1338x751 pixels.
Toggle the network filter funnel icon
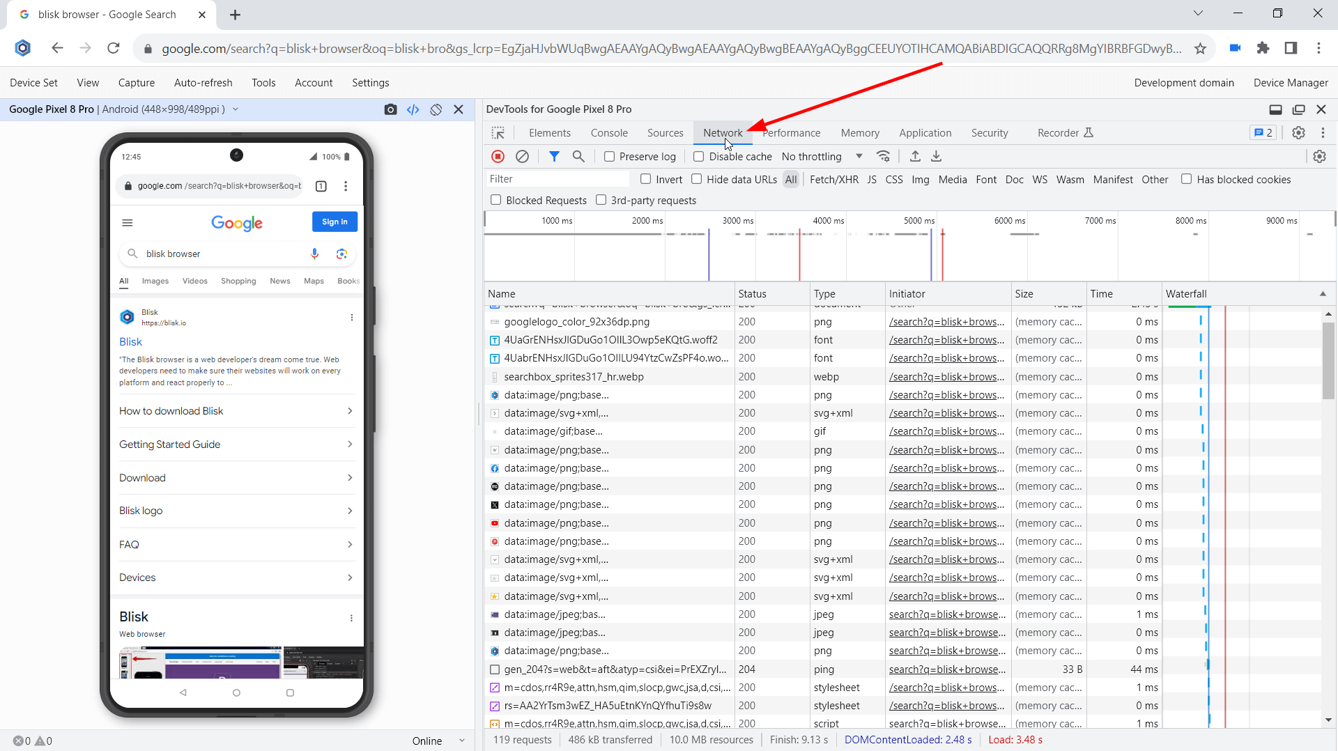554,157
